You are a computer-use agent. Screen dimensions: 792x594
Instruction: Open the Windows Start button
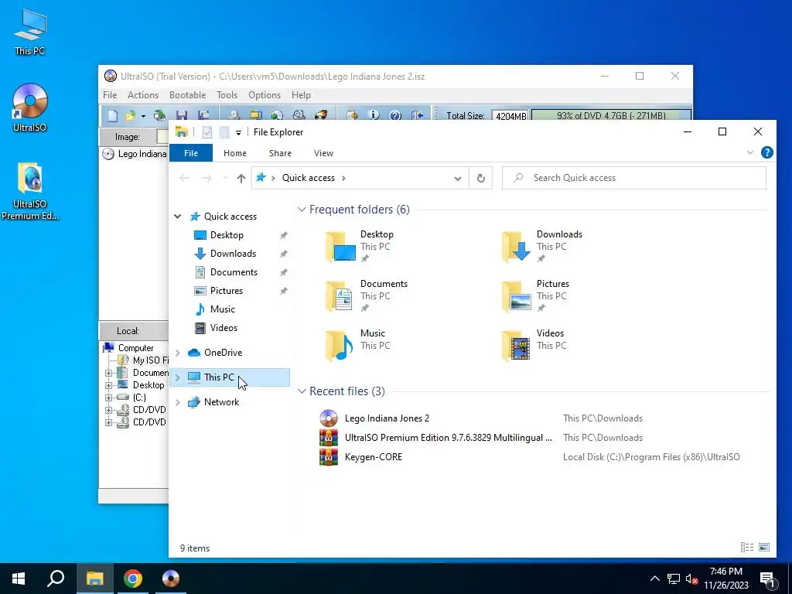click(19, 579)
